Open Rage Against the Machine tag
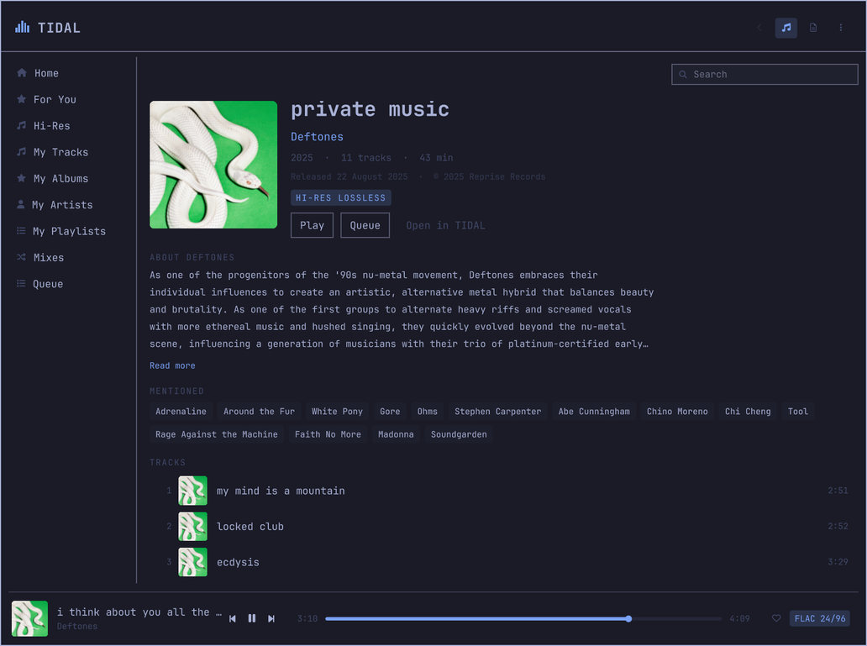 point(217,434)
